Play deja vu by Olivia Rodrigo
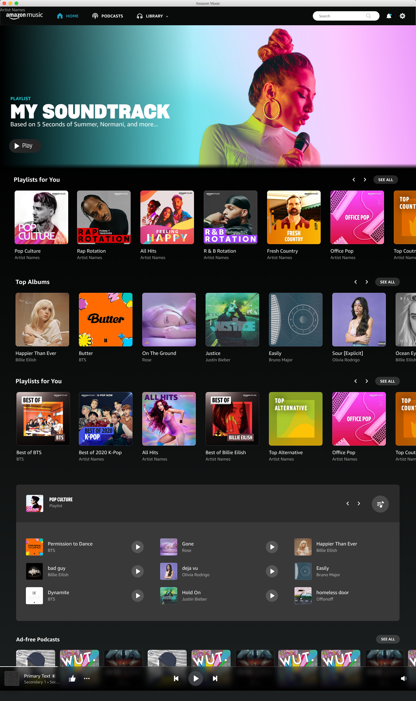This screenshot has width=416, height=701. click(272, 571)
